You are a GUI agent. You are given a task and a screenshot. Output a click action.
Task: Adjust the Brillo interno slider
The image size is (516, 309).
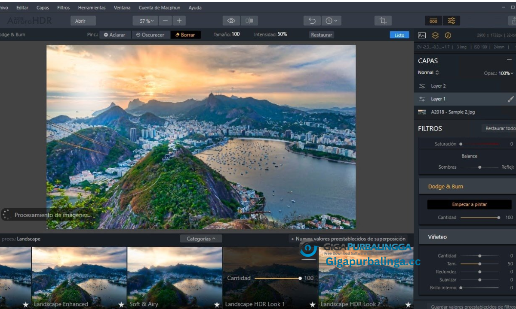(x=480, y=288)
